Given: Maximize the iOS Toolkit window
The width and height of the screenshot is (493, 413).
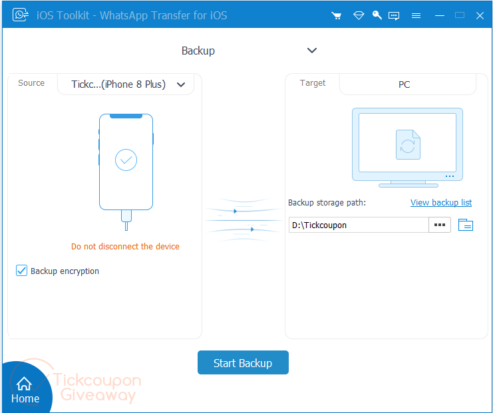Looking at the screenshot, I should click(460, 15).
